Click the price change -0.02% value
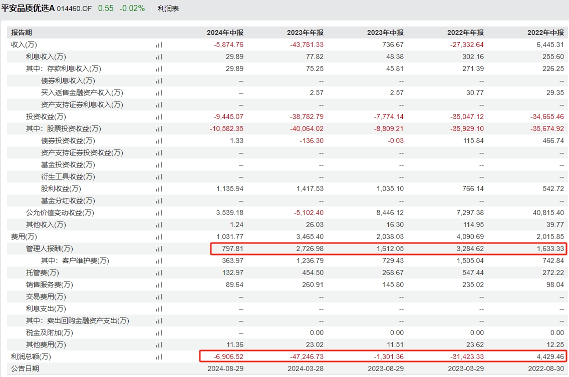Screen dimensions: 569x377 (x=132, y=8)
